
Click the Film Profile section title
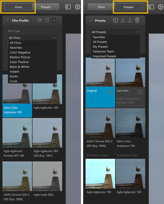tap(20, 21)
